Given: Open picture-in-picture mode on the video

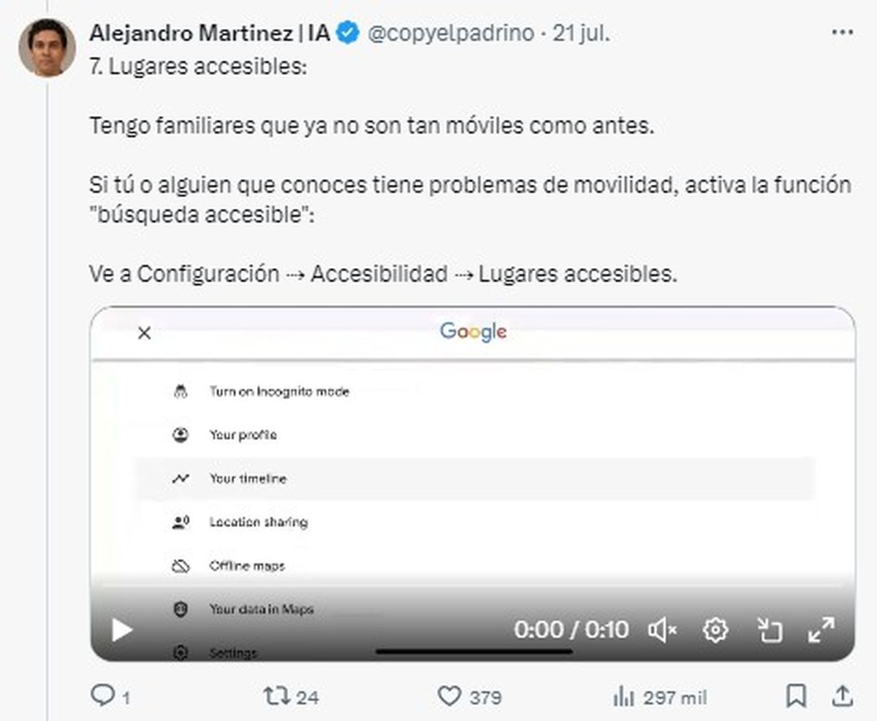Looking at the screenshot, I should (x=770, y=628).
